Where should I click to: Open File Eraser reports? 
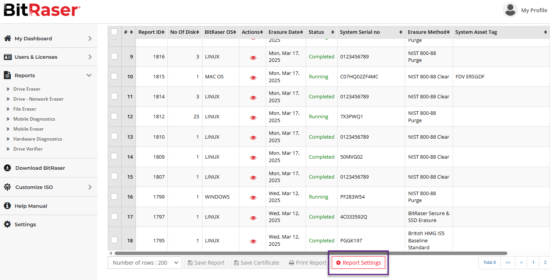pyautogui.click(x=25, y=109)
